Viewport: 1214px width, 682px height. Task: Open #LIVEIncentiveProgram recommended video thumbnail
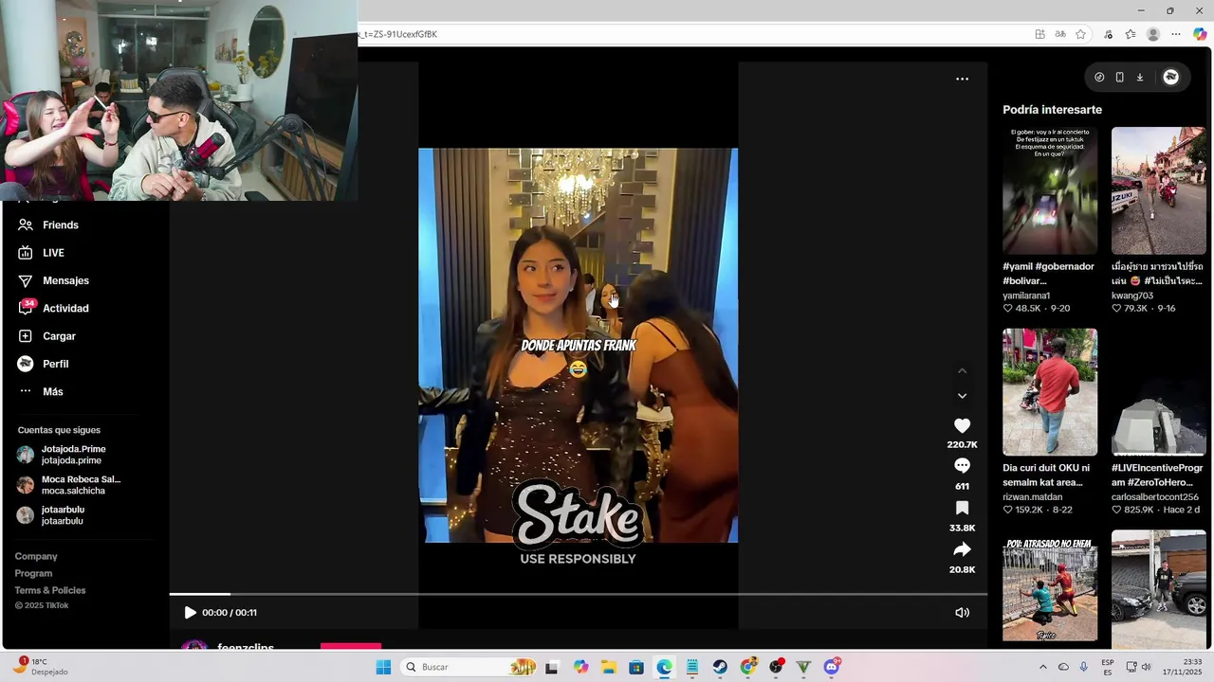tap(1158, 392)
